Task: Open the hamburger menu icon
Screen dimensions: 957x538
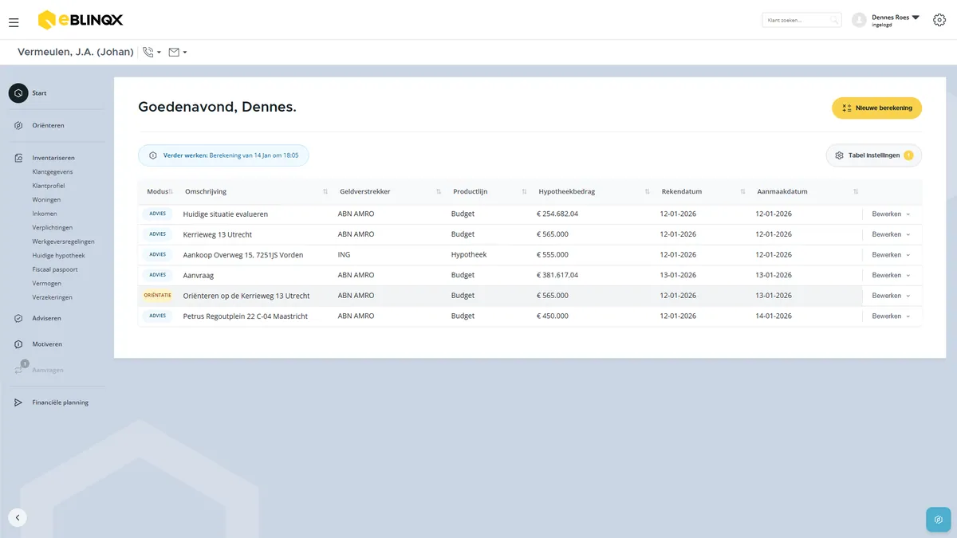Action: pos(14,22)
